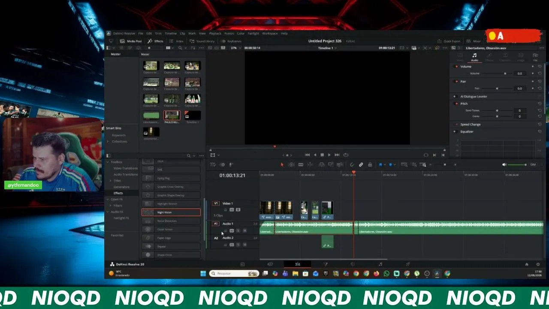The height and width of the screenshot is (309, 549).
Task: Open the Keyframes editor panel
Action: 232,41
